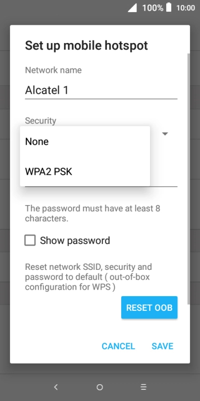Screen dimensions: 200x401
Task: Tap the cellular signal strength icon
Action: [x=132, y=8]
